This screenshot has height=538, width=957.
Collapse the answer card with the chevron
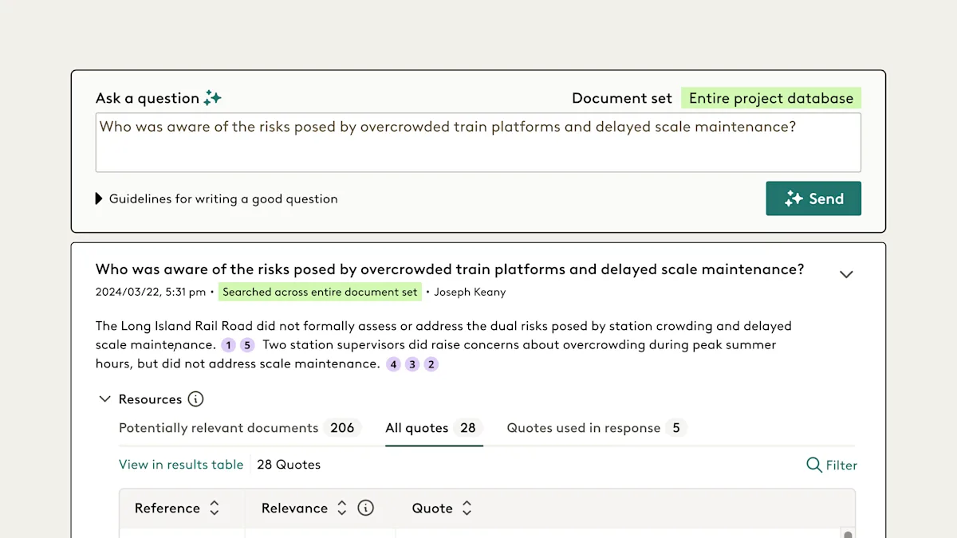tap(846, 274)
